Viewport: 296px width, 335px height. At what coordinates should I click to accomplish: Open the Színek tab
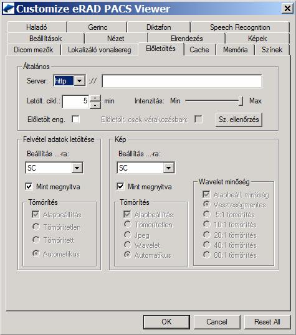pos(272,50)
